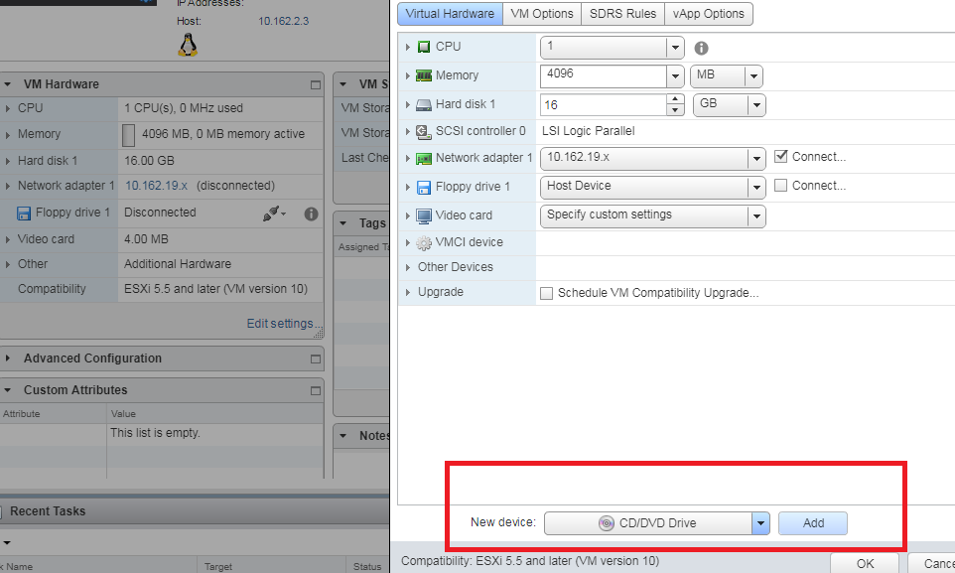955x573 pixels.
Task: Click the info icon beside Floppy drive 1
Action: tap(311, 213)
